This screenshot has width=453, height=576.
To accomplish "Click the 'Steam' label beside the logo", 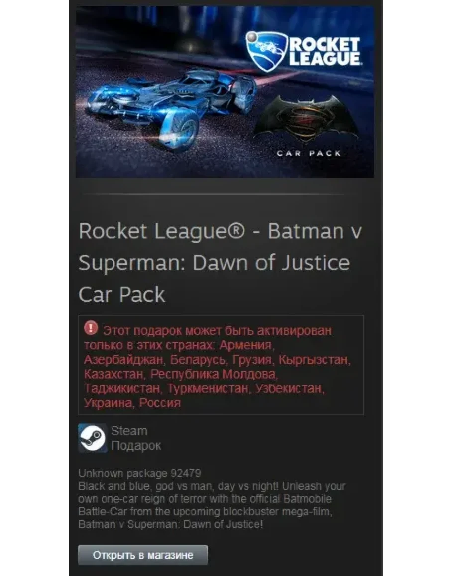I will tap(129, 431).
